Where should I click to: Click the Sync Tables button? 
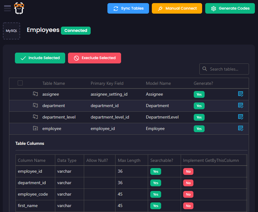128,8
